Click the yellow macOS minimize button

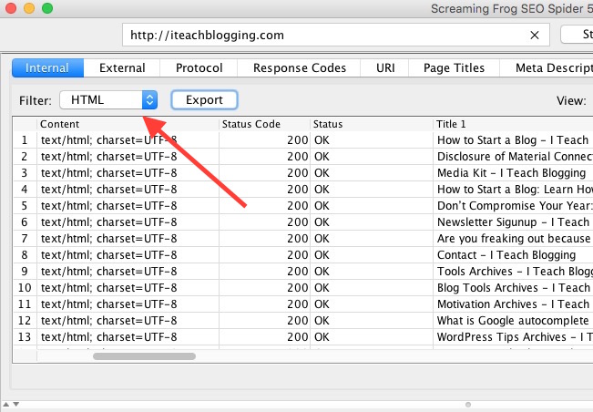(29, 9)
